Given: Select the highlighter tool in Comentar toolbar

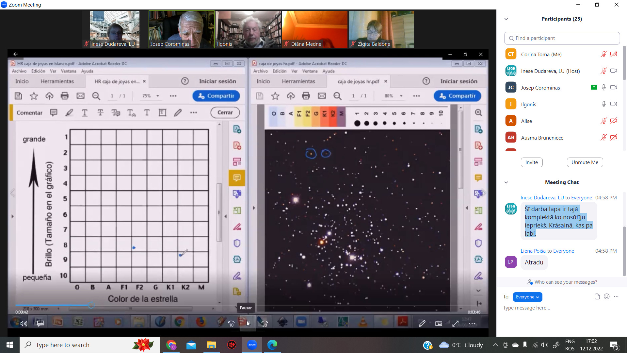Looking at the screenshot, I should pos(69,112).
